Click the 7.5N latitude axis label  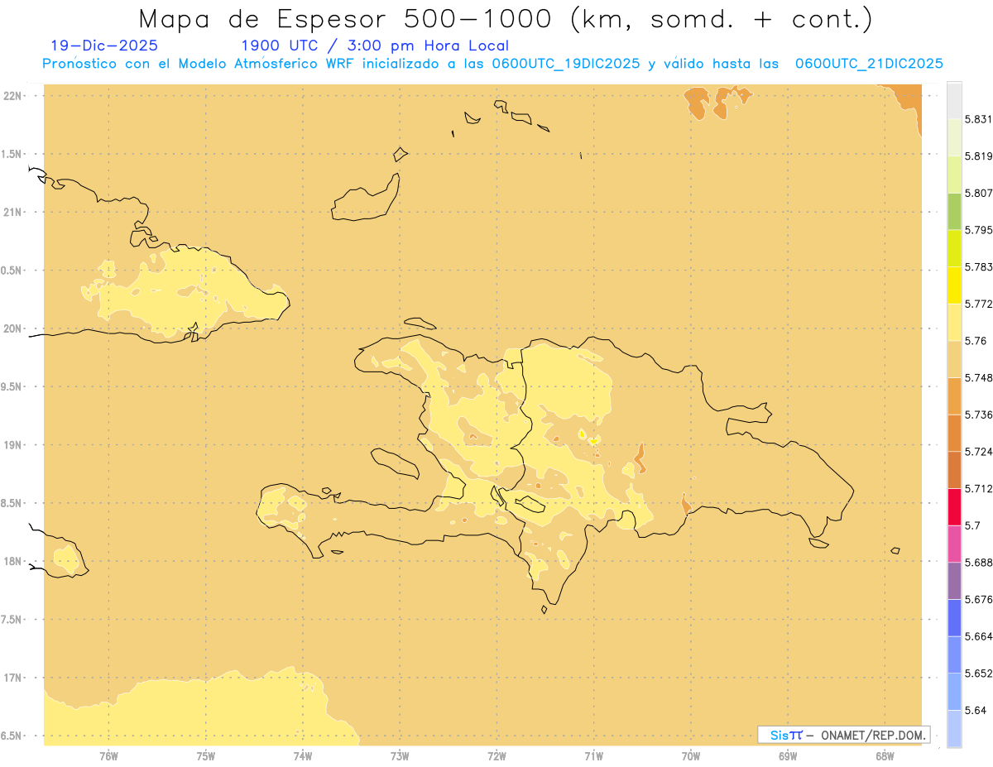(12, 620)
